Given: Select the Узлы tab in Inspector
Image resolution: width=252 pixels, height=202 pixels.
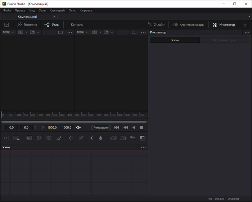Looking at the screenshot, I should click(x=175, y=40).
